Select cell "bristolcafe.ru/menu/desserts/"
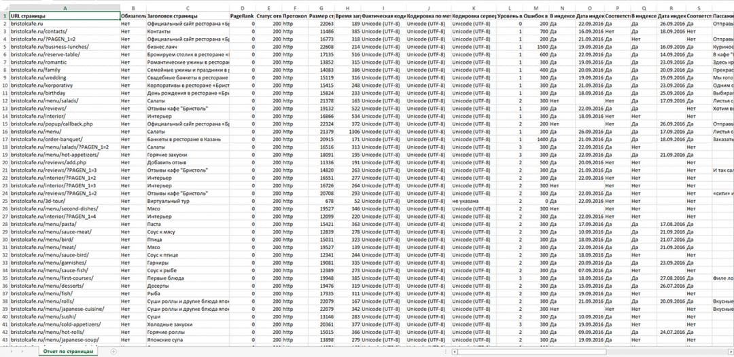This screenshot has width=734, height=357. (x=65, y=286)
